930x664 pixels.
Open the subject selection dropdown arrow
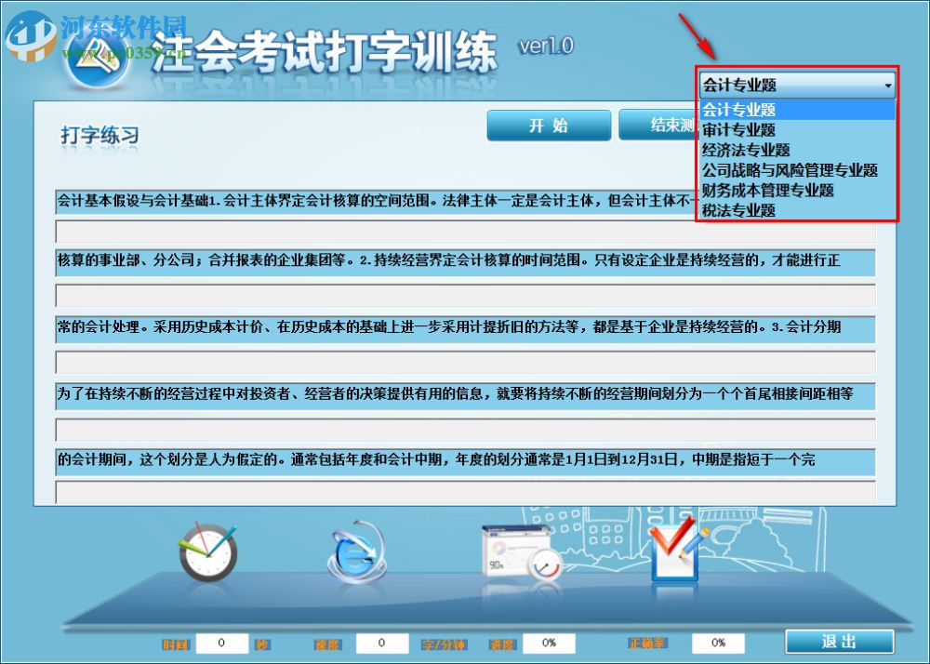point(886,85)
